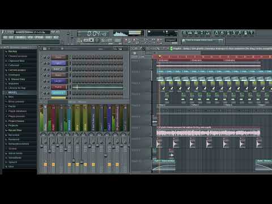The width and height of the screenshot is (272, 204).
Task: Open the OPTIONS menu
Action: click(39, 37)
